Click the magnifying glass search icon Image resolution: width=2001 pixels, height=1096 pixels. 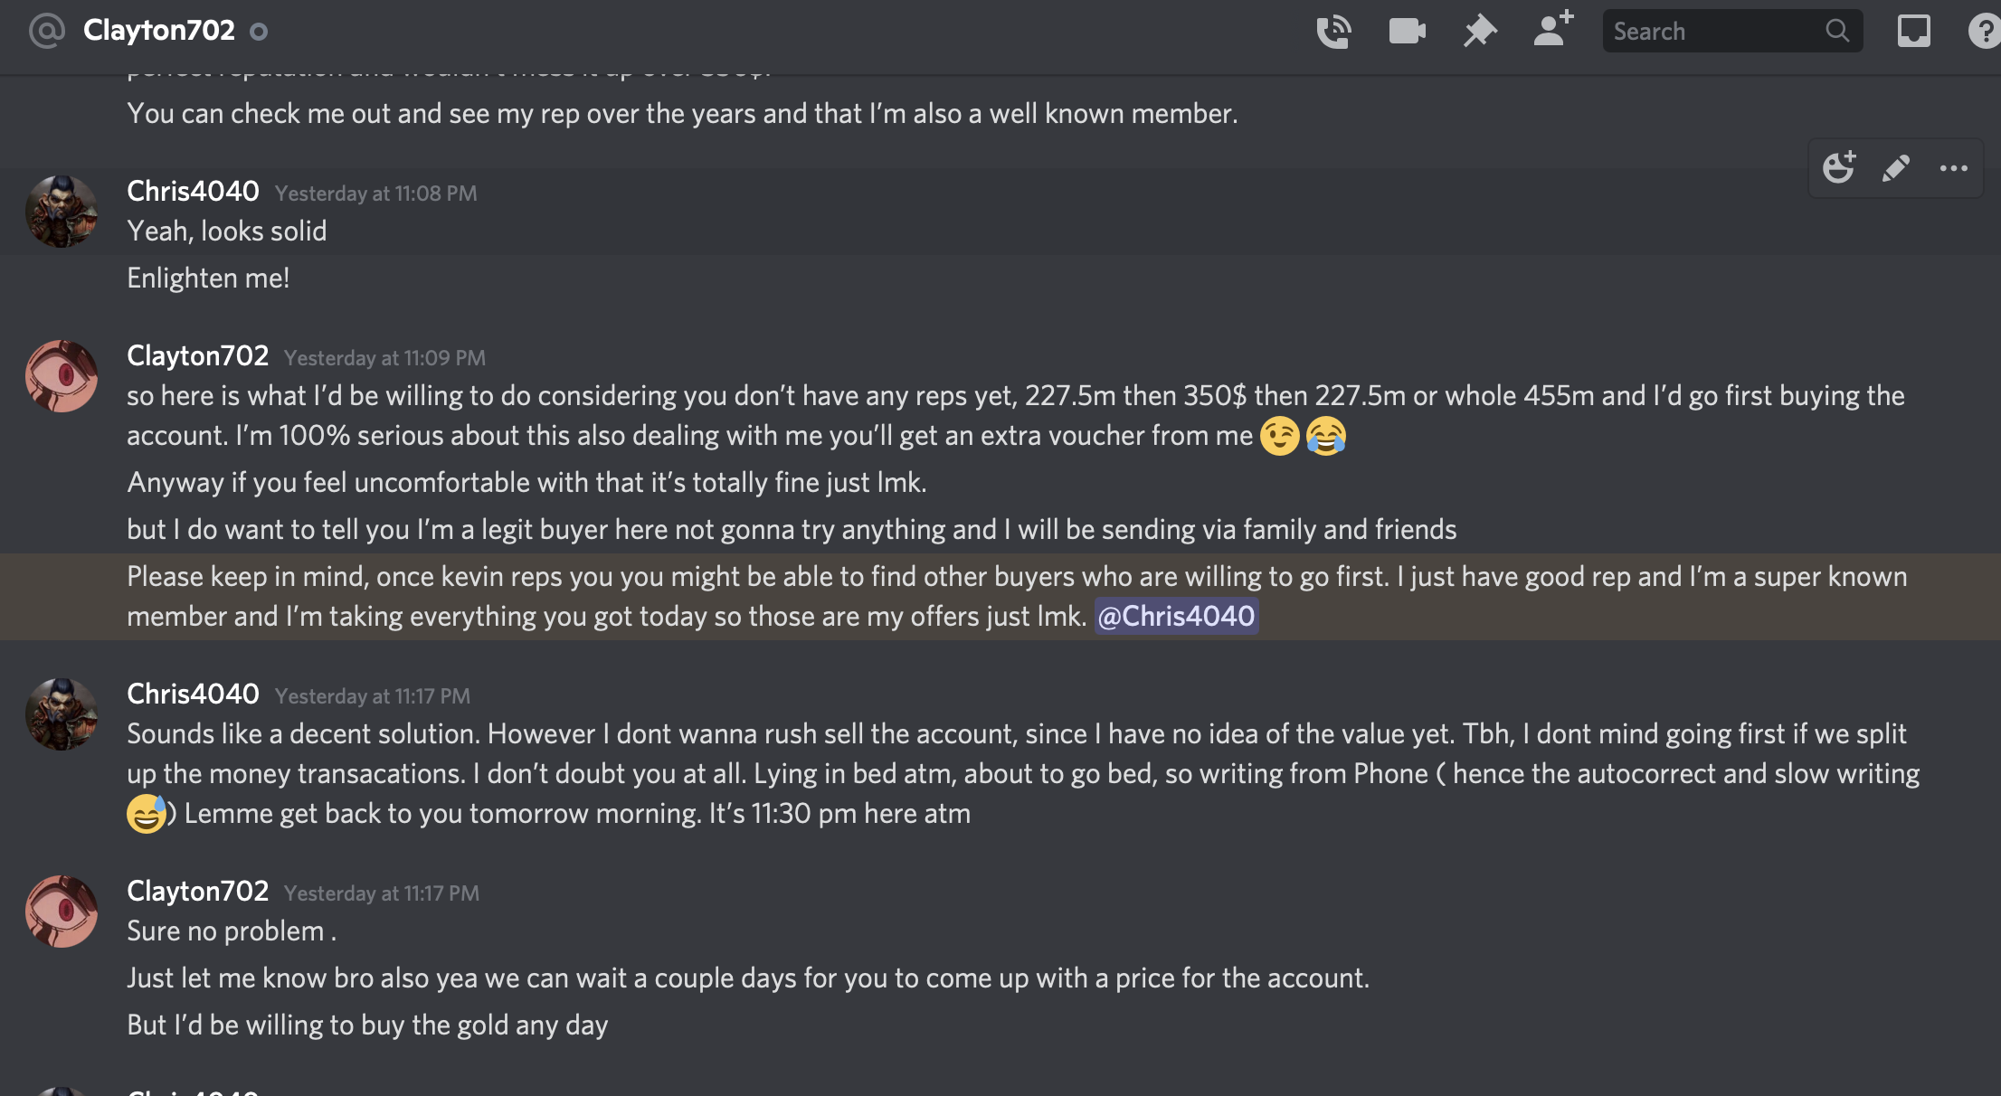pos(1837,32)
